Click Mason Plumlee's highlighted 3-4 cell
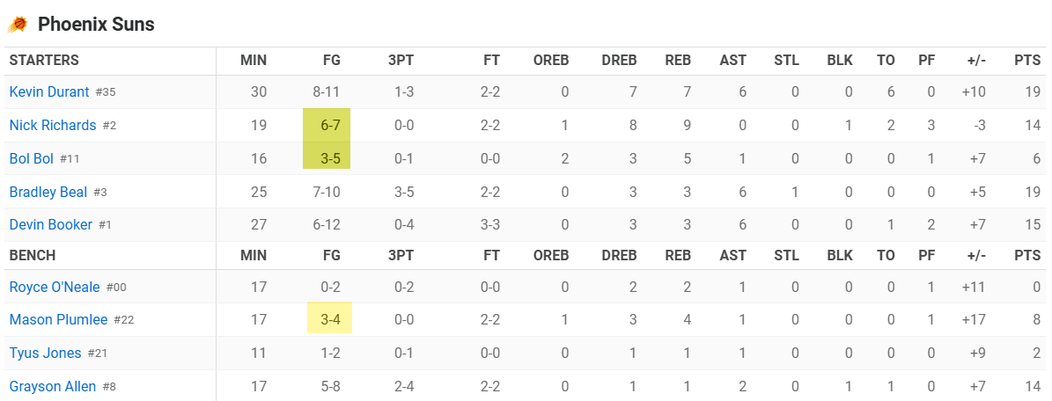This screenshot has height=401, width=1052. 329,320
